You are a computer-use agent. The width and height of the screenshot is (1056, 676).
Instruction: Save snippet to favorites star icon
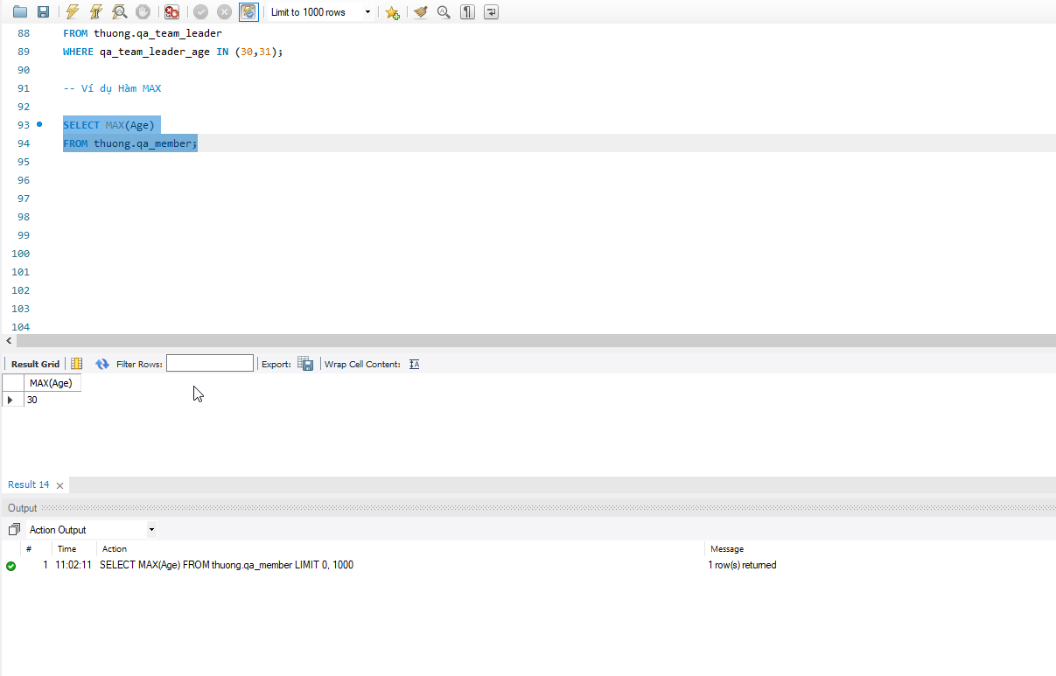[393, 12]
